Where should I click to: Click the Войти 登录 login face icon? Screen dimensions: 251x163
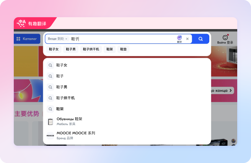(x=225, y=37)
